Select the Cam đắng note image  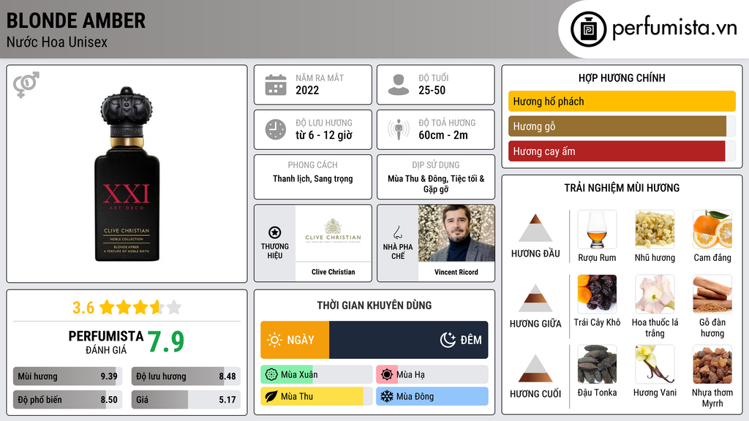(712, 230)
